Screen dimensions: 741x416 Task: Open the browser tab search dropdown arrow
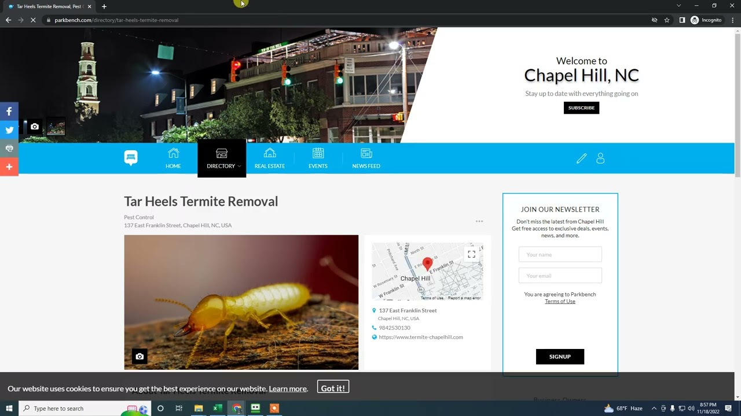pyautogui.click(x=678, y=6)
